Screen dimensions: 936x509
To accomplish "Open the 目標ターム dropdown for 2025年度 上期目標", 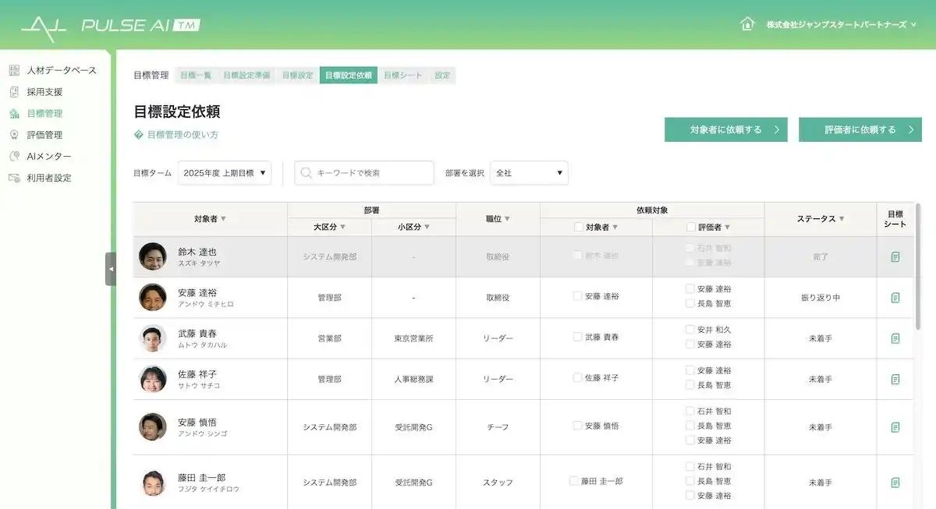I will coord(225,173).
